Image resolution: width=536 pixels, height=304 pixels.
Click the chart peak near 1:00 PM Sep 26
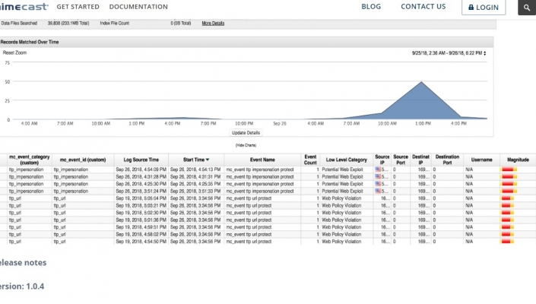(421, 82)
